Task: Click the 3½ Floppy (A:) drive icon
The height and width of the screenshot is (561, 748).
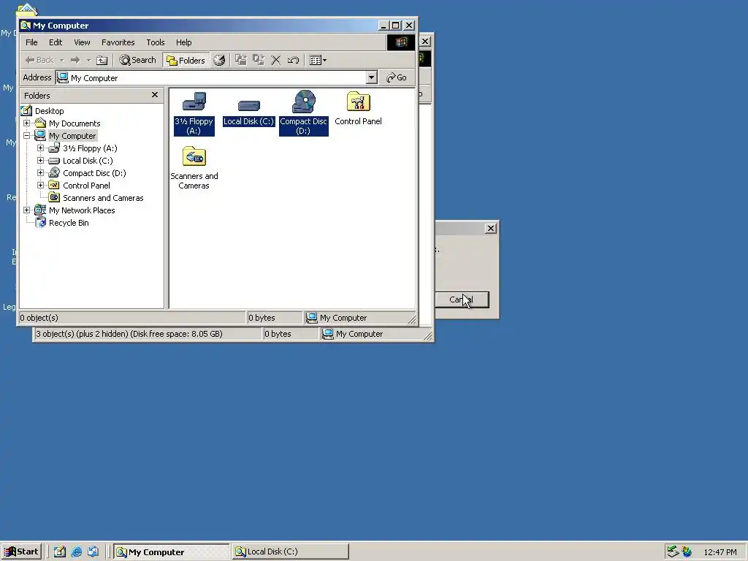Action: 194,101
